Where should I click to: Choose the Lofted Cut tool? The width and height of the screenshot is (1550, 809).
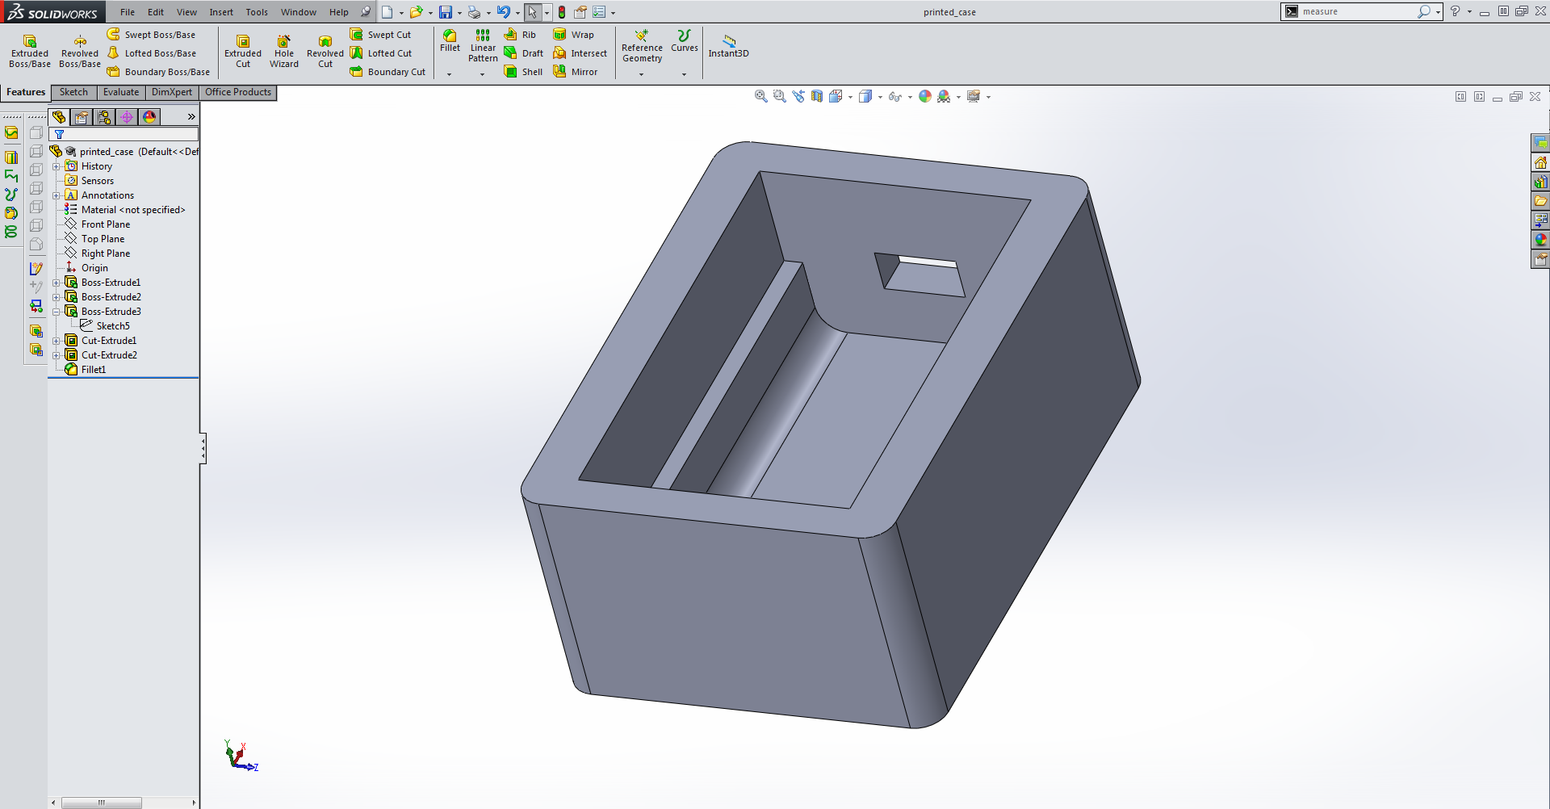(x=381, y=53)
